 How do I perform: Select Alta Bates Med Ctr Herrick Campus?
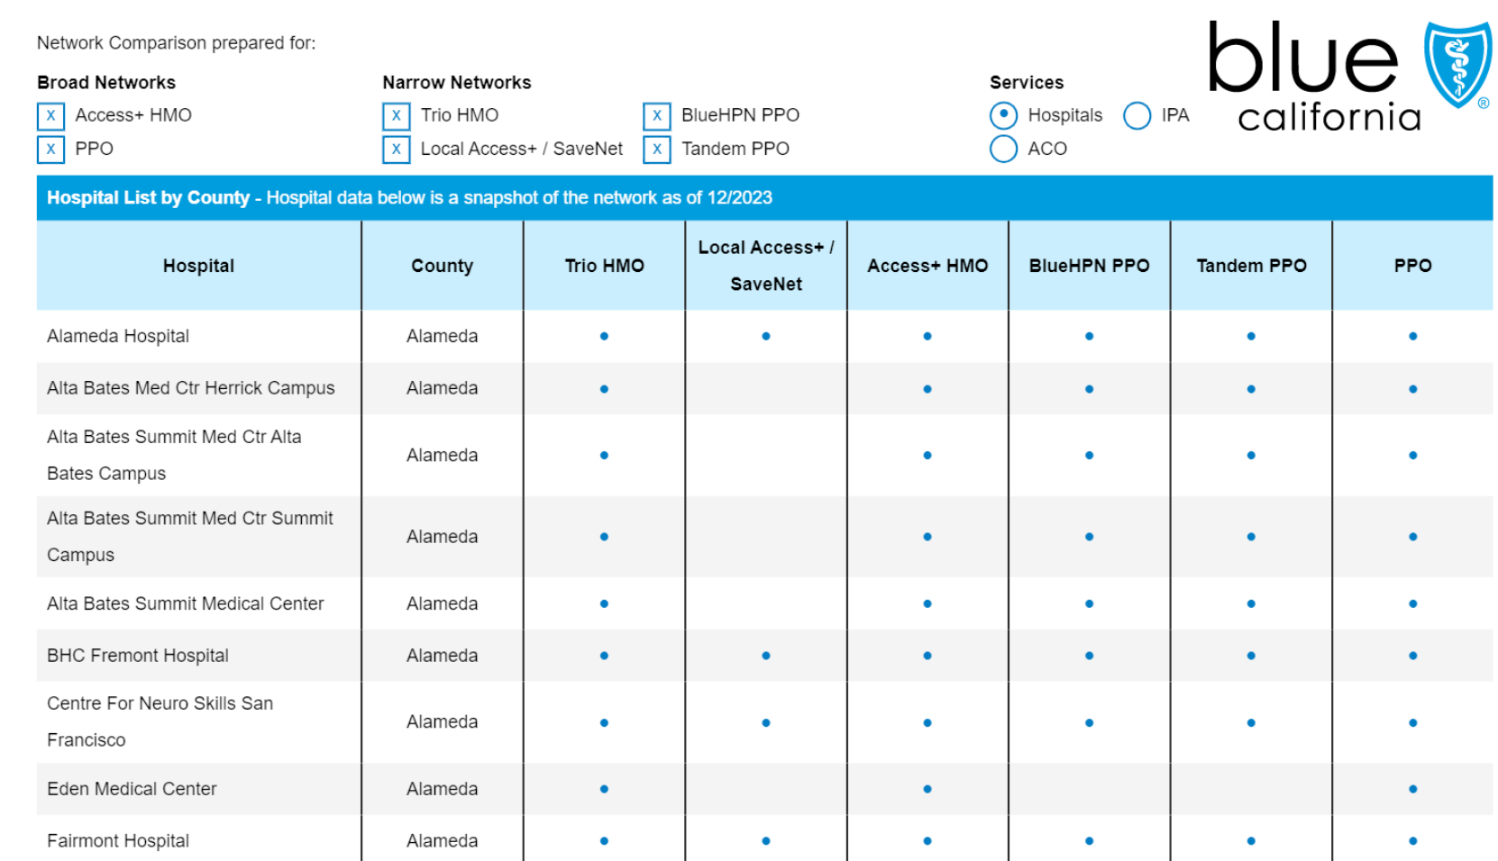(191, 388)
